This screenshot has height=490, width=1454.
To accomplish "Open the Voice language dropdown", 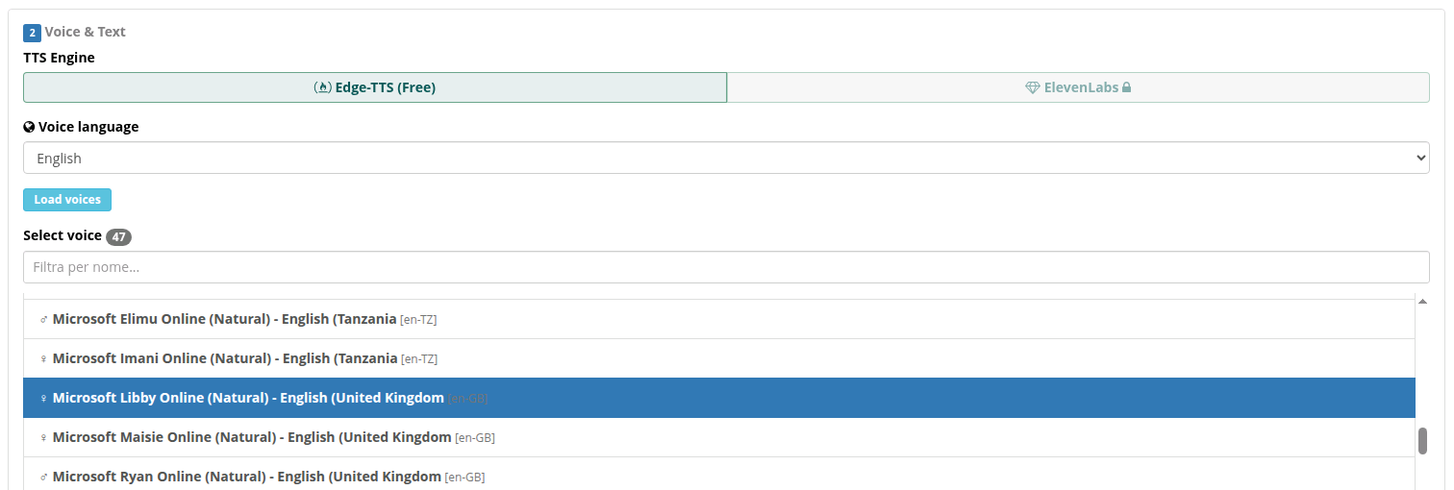I will (x=726, y=159).
